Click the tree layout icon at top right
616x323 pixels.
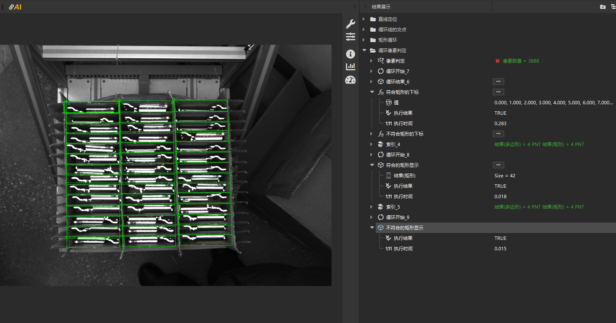613,7
